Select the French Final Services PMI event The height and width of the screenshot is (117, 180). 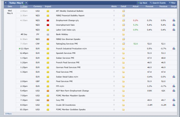68,63
